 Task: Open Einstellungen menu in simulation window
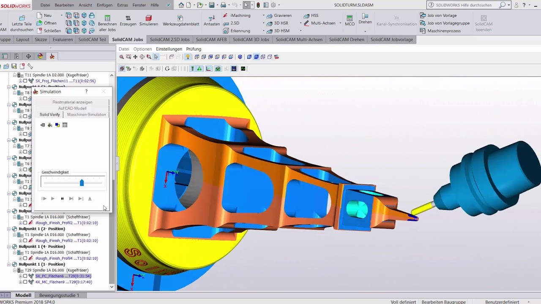click(x=169, y=49)
